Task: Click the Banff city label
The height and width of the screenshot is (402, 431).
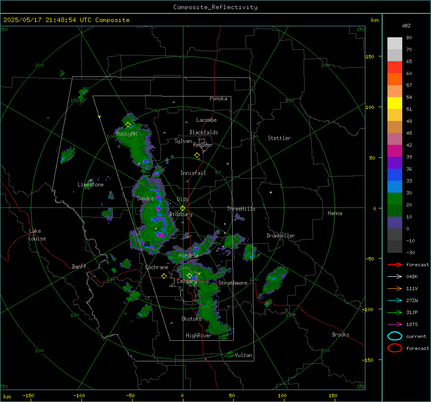Action: coord(79,266)
